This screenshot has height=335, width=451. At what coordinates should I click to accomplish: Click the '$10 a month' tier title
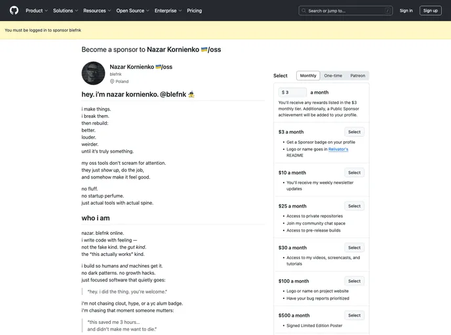point(292,173)
